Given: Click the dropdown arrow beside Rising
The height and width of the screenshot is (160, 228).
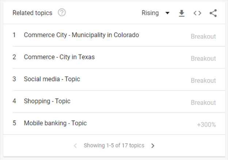Looking at the screenshot, I should point(167,13).
